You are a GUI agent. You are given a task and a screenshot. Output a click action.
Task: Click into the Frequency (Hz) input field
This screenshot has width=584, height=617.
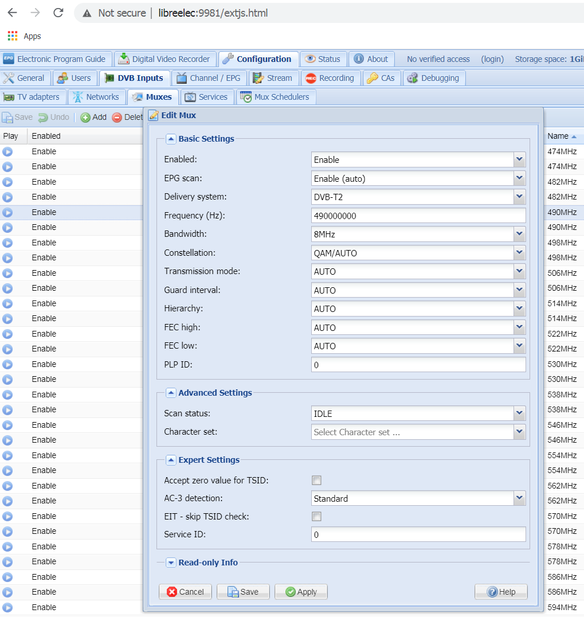coord(418,216)
